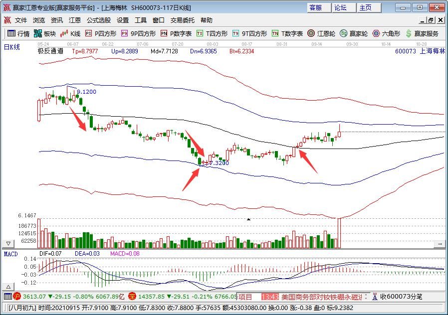The height and width of the screenshot is (315, 448).
Task: Click the DIF=0.07 value
Action: pyautogui.click(x=50, y=254)
